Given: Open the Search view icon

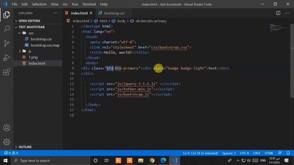Looking at the screenshot, I should tap(6, 29).
